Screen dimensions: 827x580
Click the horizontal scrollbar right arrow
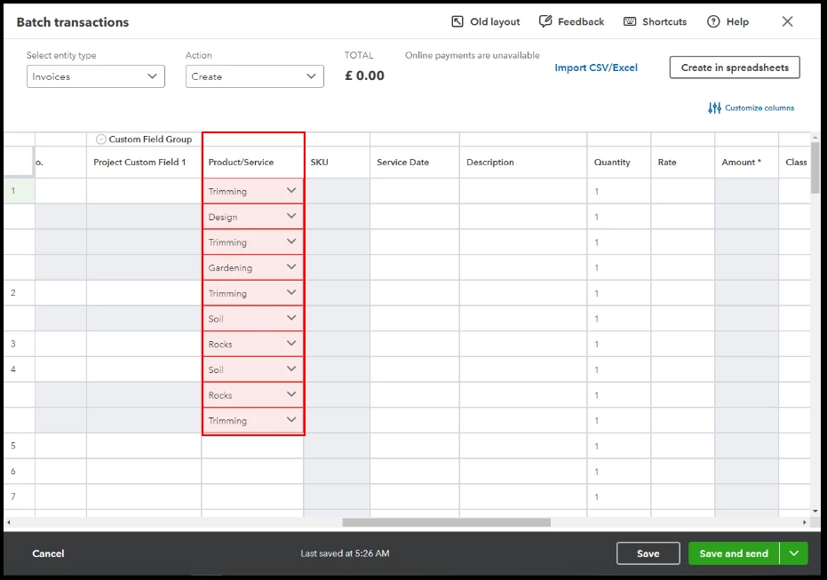pyautogui.click(x=804, y=522)
